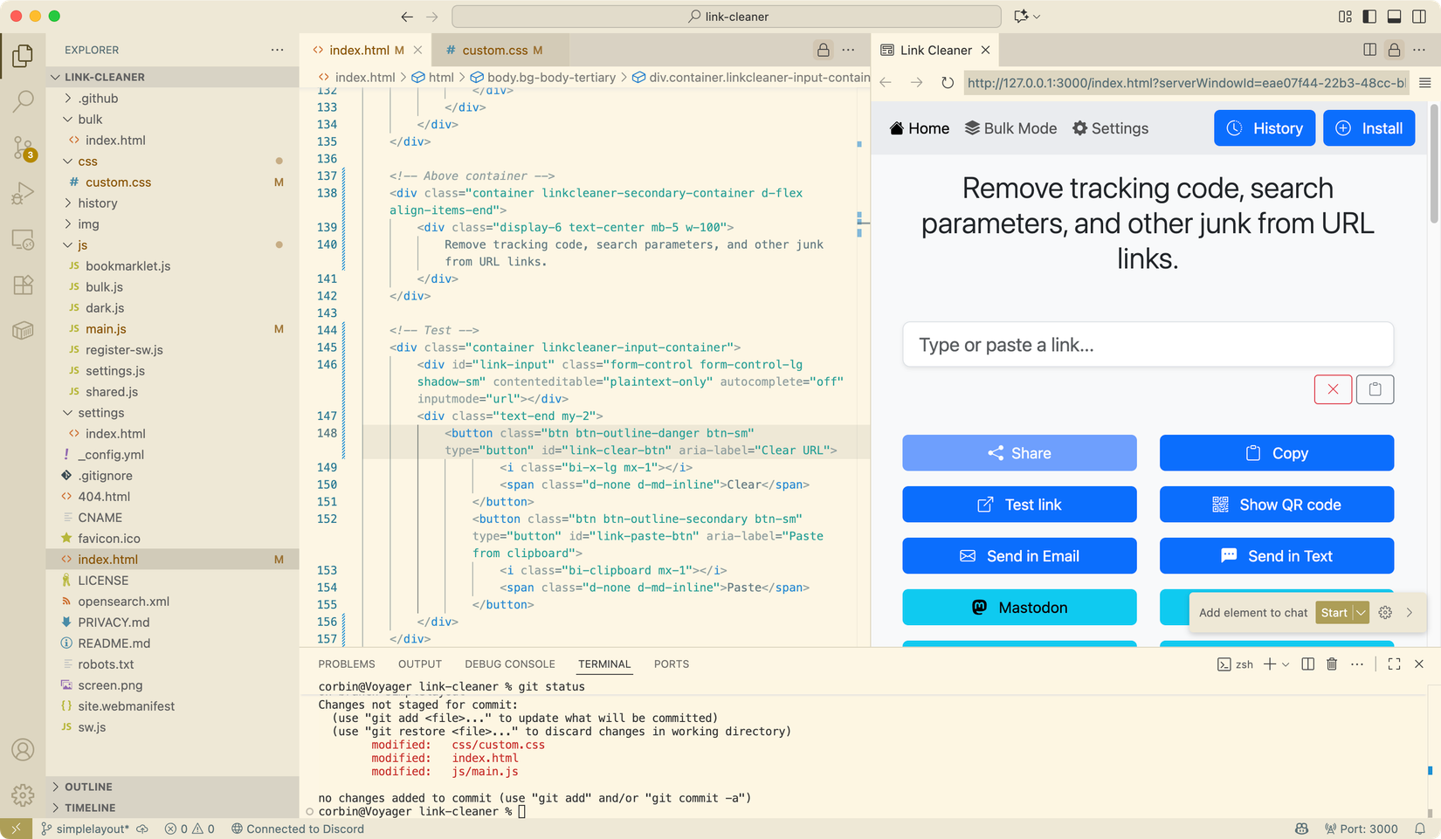Screen dimensions: 1441x839
Task: Kill the active terminal with the trash icon
Action: pyautogui.click(x=1331, y=664)
